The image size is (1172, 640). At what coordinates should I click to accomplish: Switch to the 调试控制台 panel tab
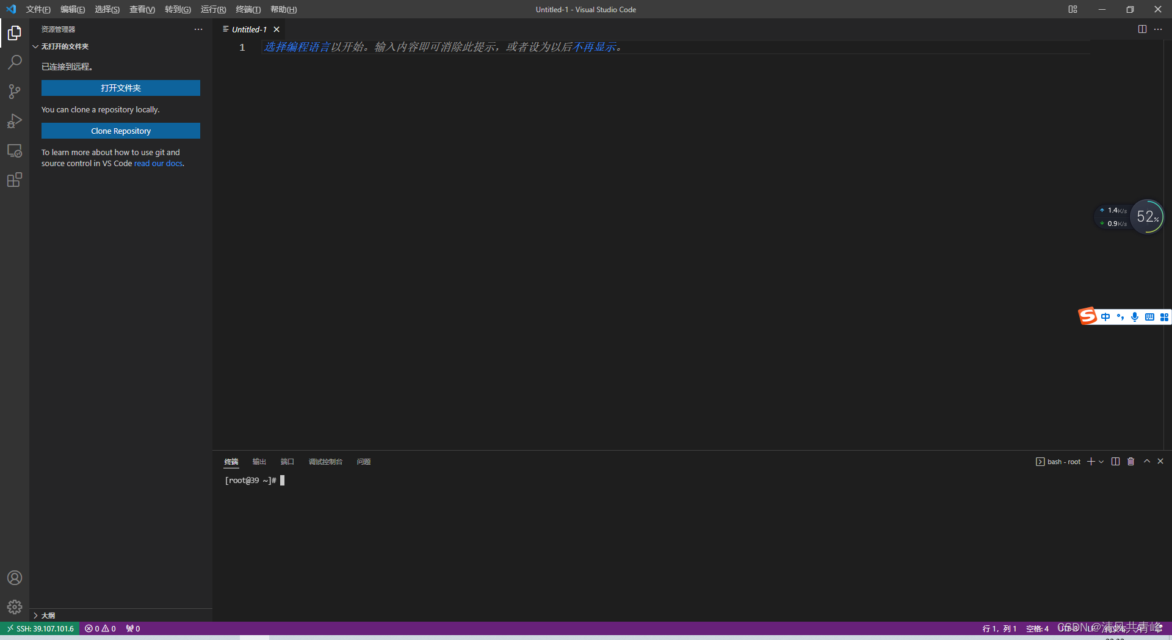tap(325, 462)
